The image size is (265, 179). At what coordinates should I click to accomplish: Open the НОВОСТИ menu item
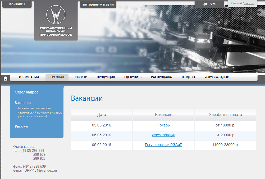(80, 77)
